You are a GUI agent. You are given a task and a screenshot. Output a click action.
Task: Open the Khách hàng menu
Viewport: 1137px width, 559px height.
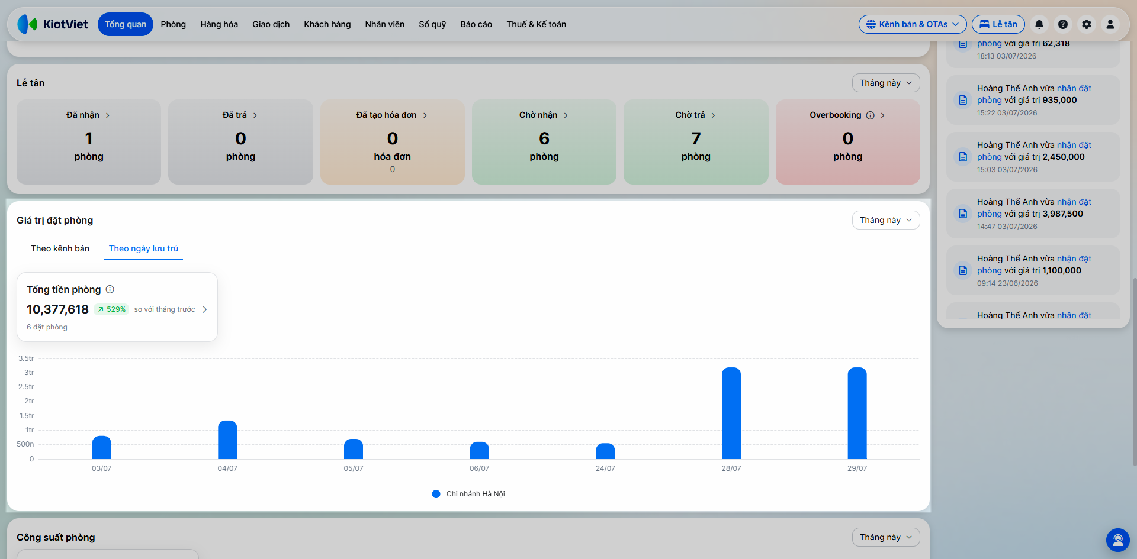327,24
